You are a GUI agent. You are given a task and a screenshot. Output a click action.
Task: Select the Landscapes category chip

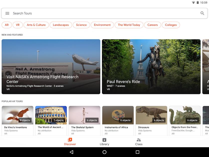pyautogui.click(x=61, y=25)
